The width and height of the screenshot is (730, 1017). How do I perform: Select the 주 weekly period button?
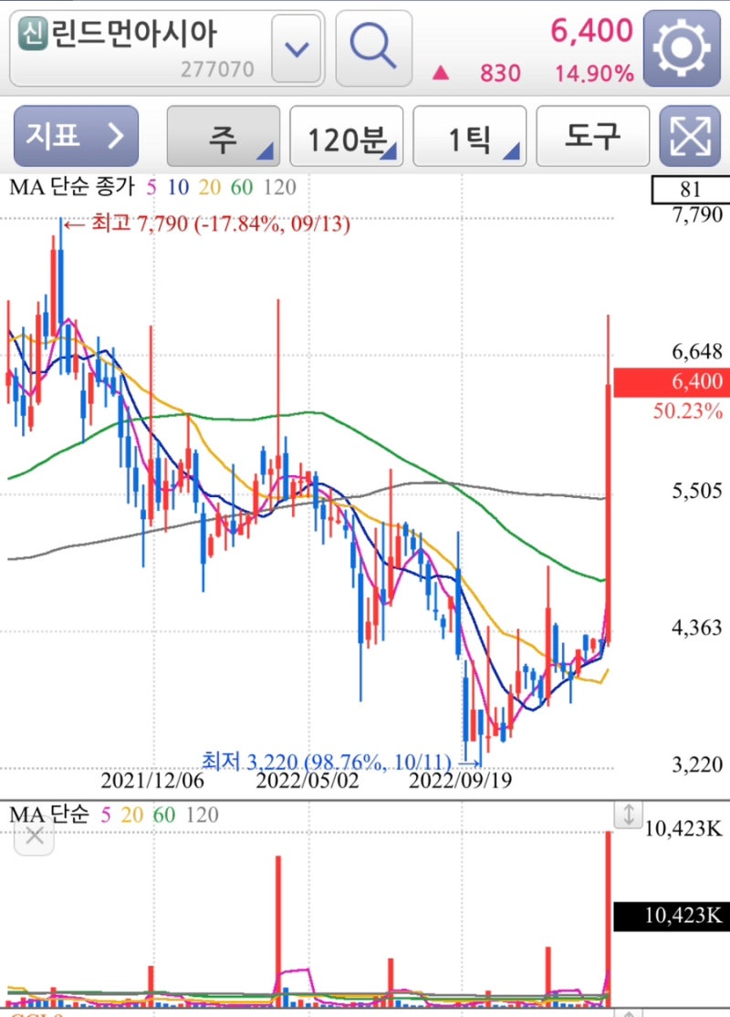click(x=224, y=136)
